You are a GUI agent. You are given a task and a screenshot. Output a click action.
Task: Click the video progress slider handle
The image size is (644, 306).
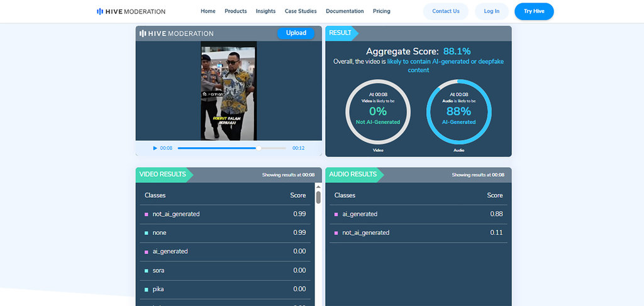click(x=258, y=148)
